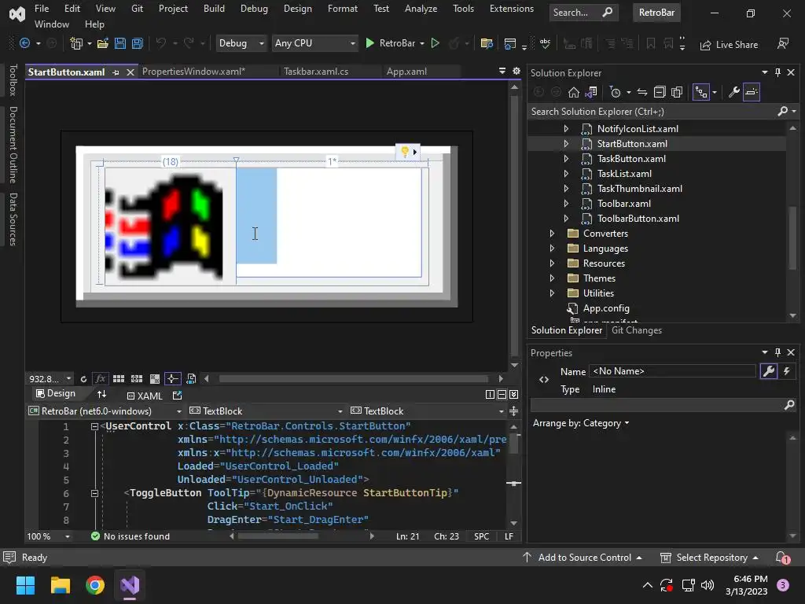This screenshot has height=604, width=805.
Task: Click the Save All icon
Action: [137, 44]
